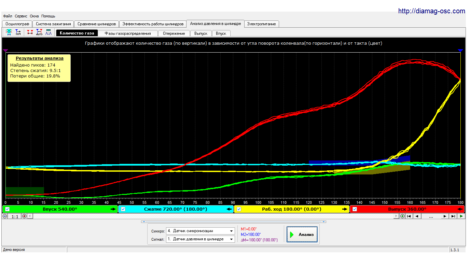
Task: Click the cylinder order 1234 toolbar icon
Action: click(18, 32)
